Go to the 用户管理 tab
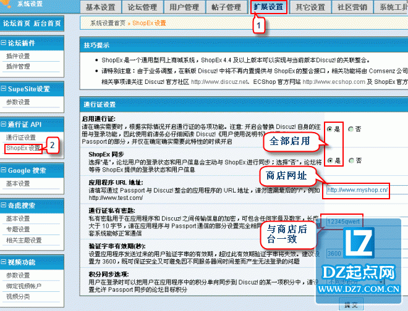The width and height of the screenshot is (408, 311). (185, 7)
